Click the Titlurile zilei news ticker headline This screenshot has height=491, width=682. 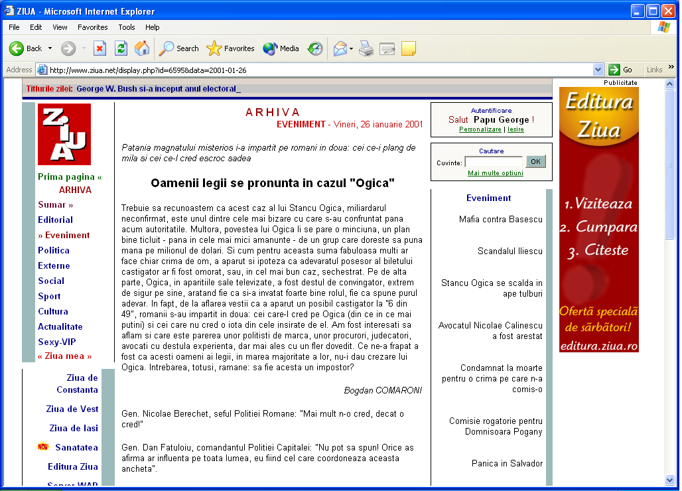pos(159,89)
